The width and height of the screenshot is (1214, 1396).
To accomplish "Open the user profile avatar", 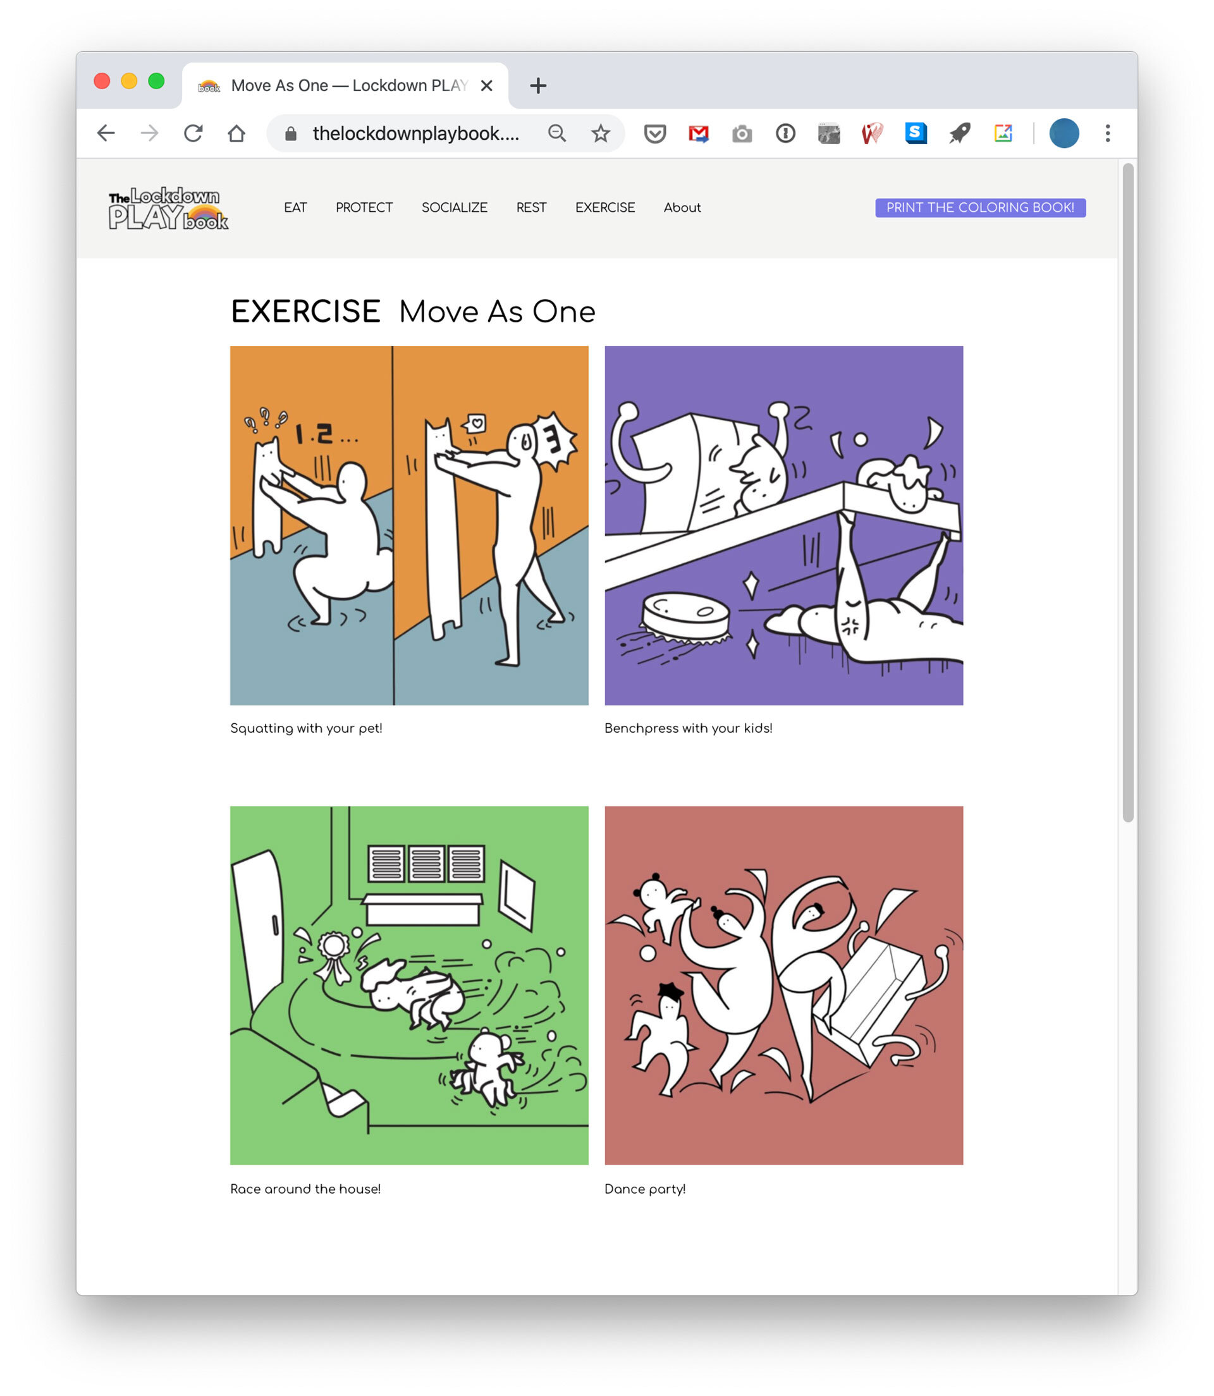I will click(1064, 133).
